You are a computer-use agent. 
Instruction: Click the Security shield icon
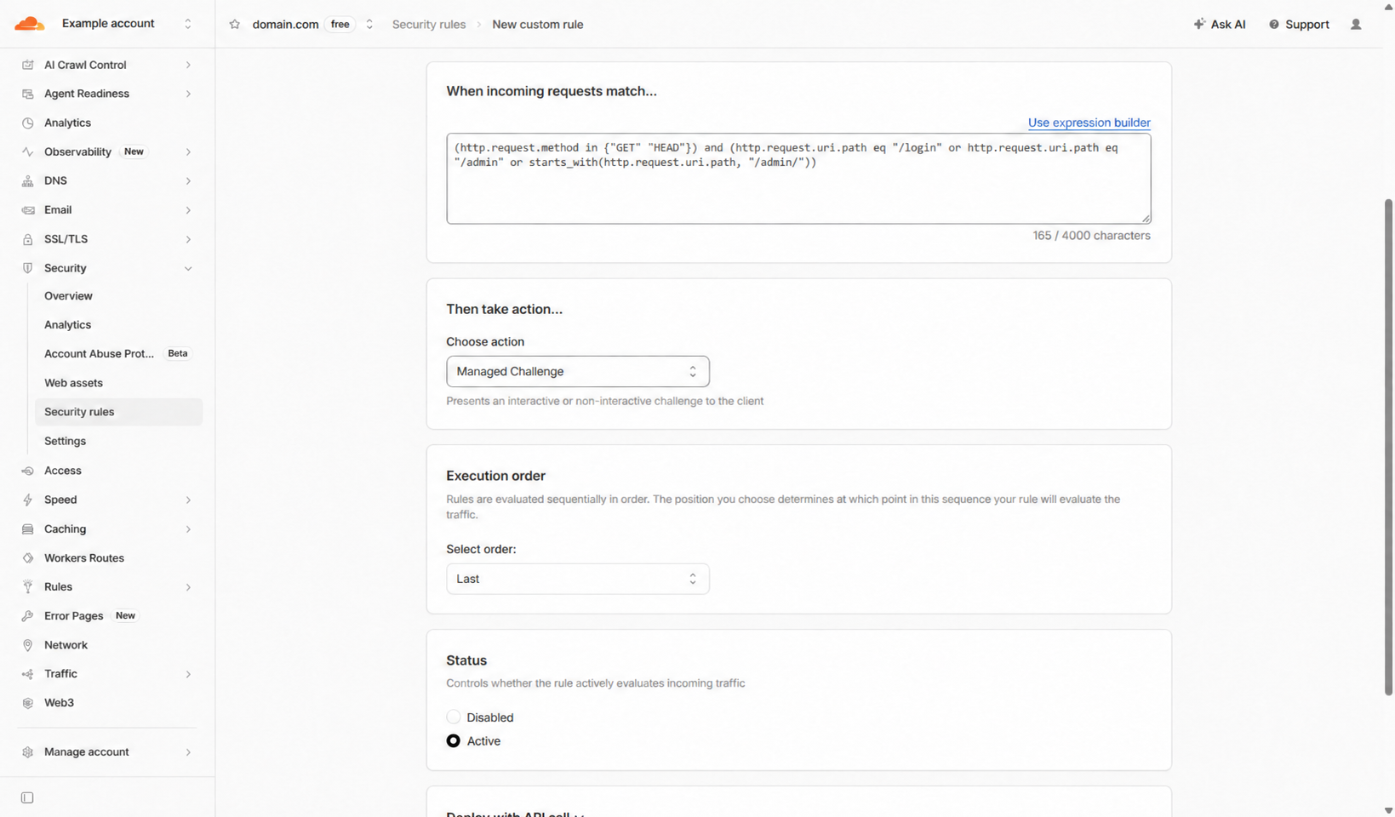[27, 268]
